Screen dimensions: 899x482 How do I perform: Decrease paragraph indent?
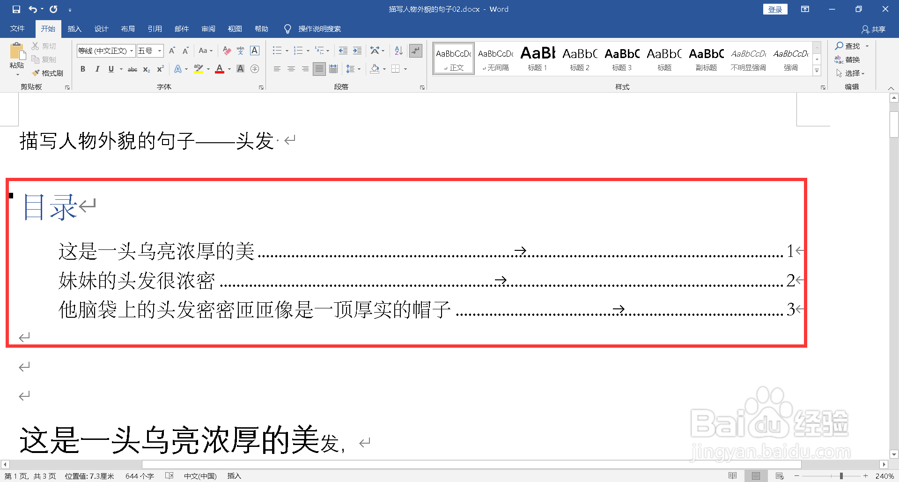[343, 51]
